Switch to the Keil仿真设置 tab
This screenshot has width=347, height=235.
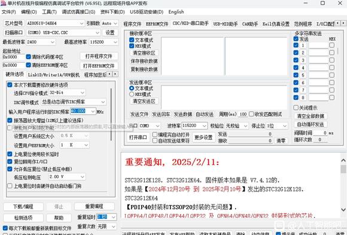(276, 24)
